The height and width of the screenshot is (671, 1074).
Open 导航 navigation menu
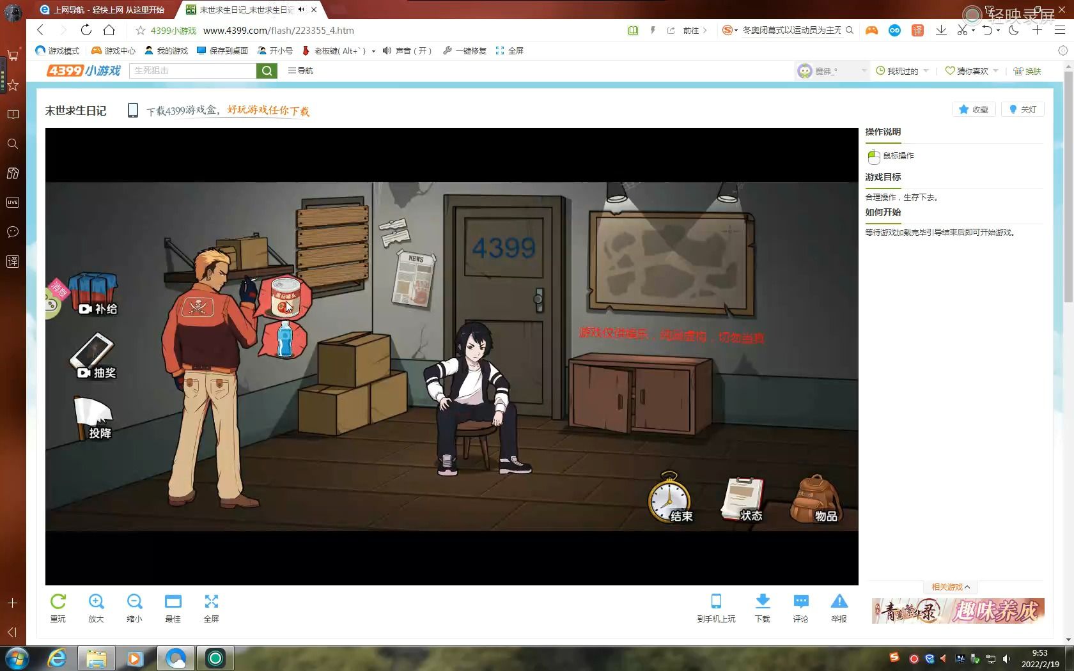[x=300, y=71]
